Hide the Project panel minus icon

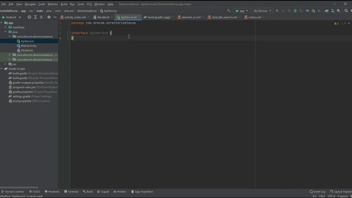click(x=55, y=17)
